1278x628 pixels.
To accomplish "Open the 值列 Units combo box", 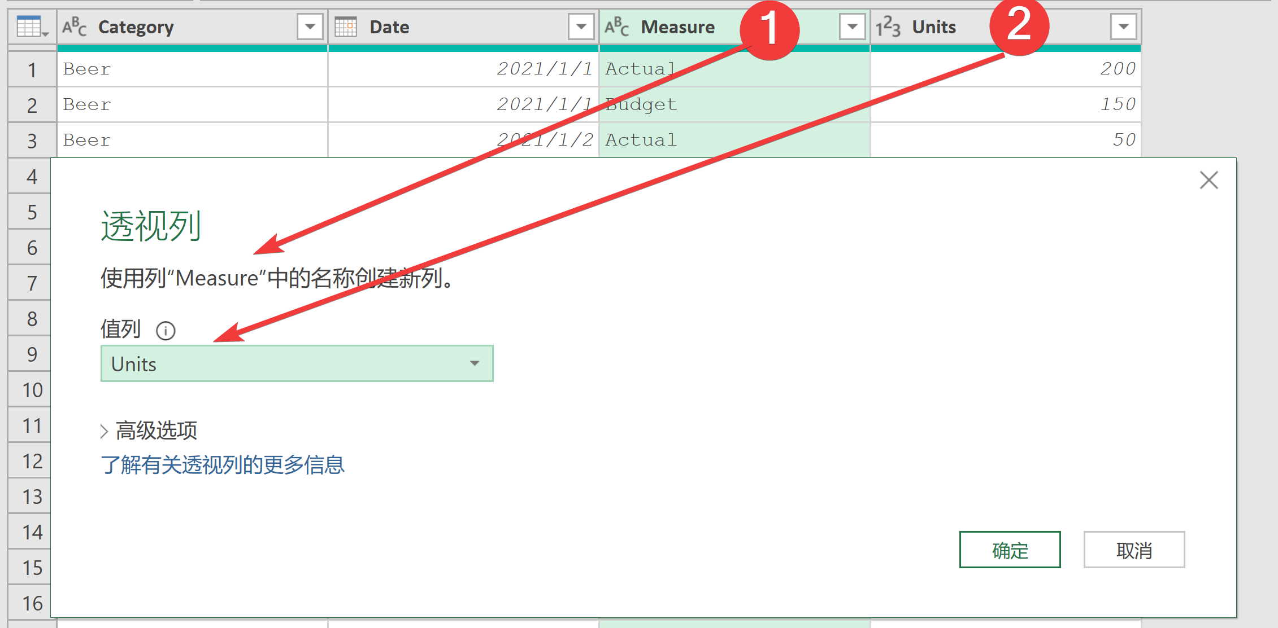I will tap(297, 363).
